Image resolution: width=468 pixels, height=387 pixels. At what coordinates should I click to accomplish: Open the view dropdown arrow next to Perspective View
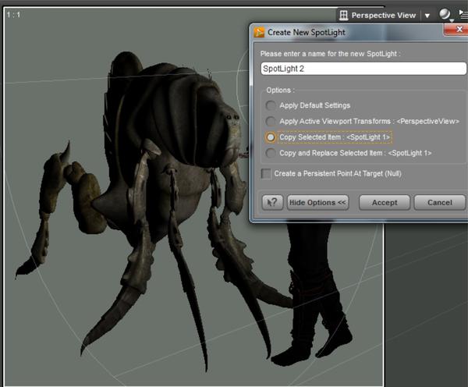(427, 16)
